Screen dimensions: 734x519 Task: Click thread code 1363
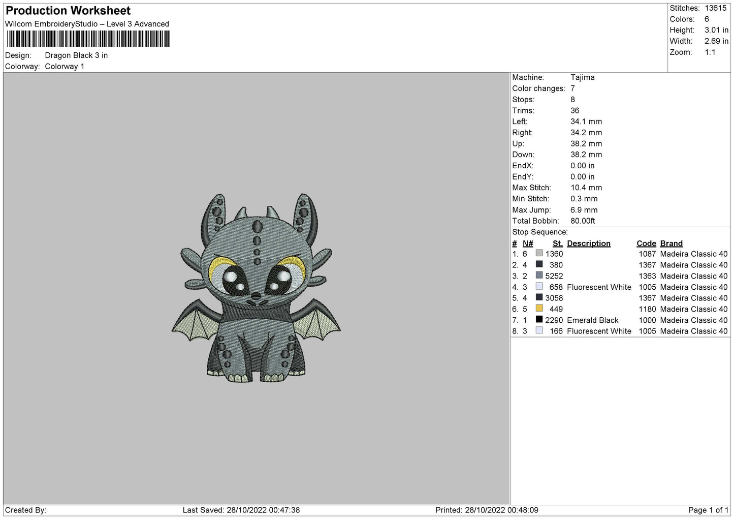coord(647,276)
